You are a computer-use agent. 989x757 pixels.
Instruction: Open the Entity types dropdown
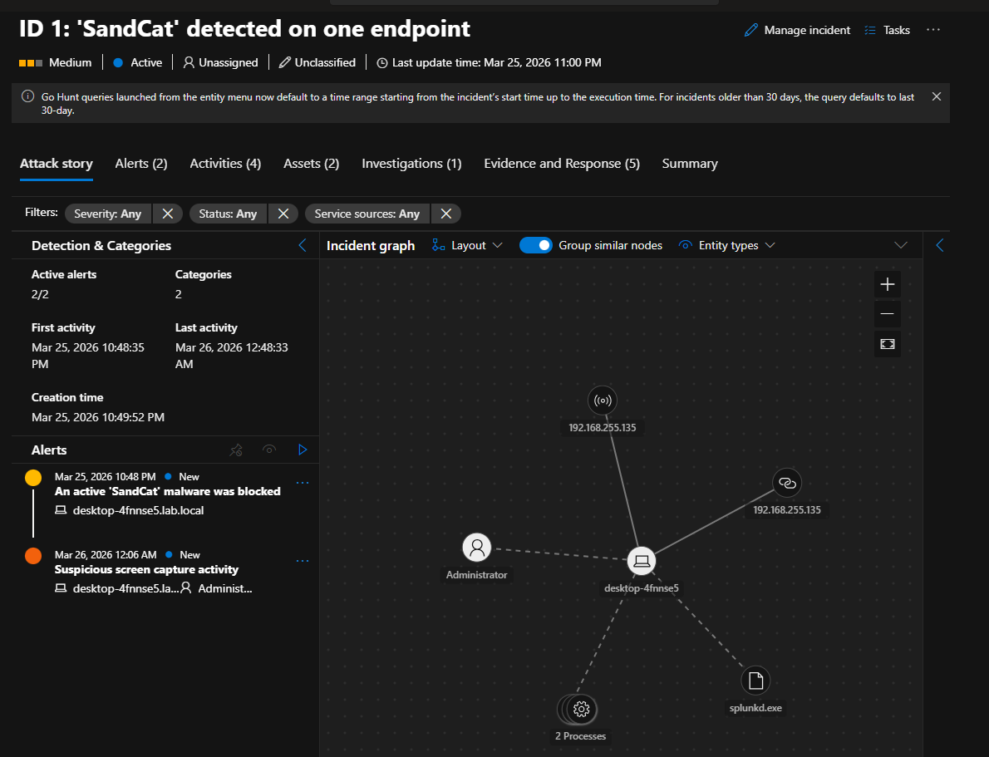[727, 245]
